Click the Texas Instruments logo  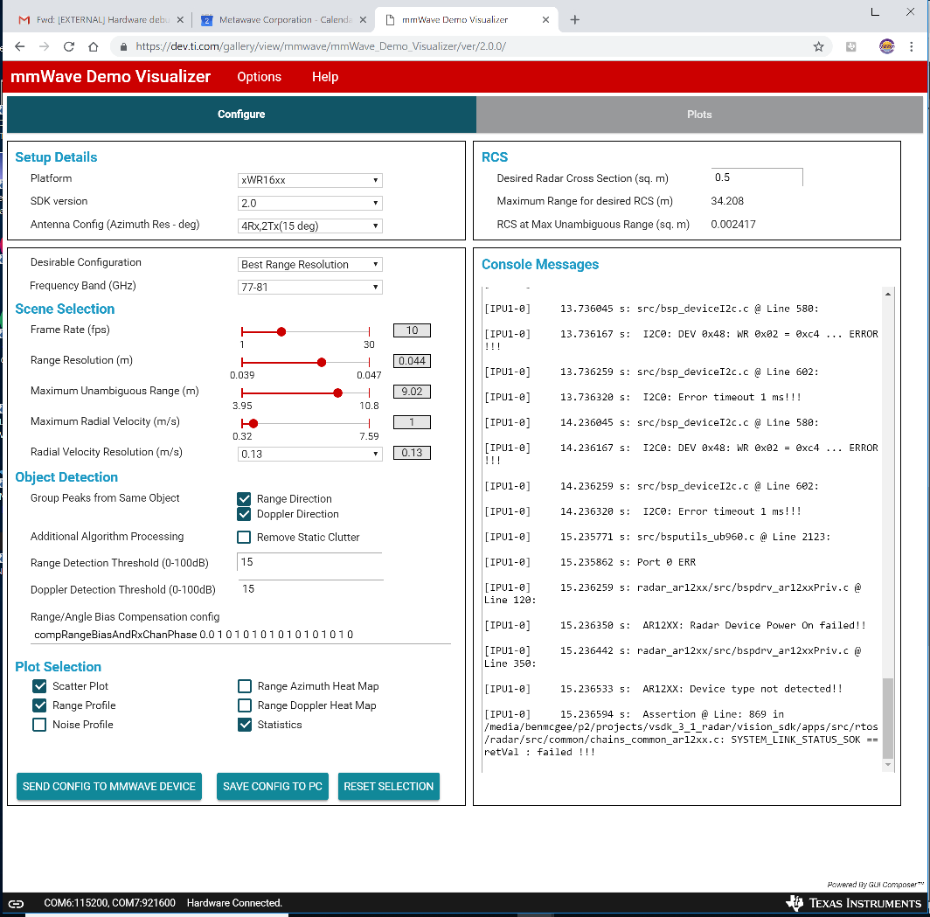[x=853, y=903]
